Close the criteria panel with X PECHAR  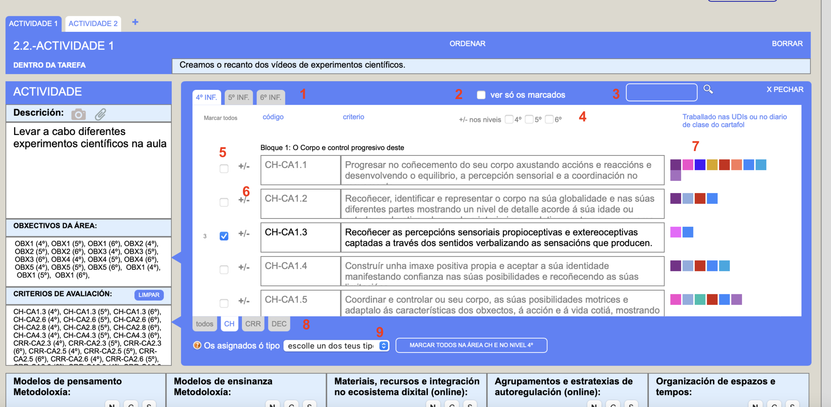785,89
